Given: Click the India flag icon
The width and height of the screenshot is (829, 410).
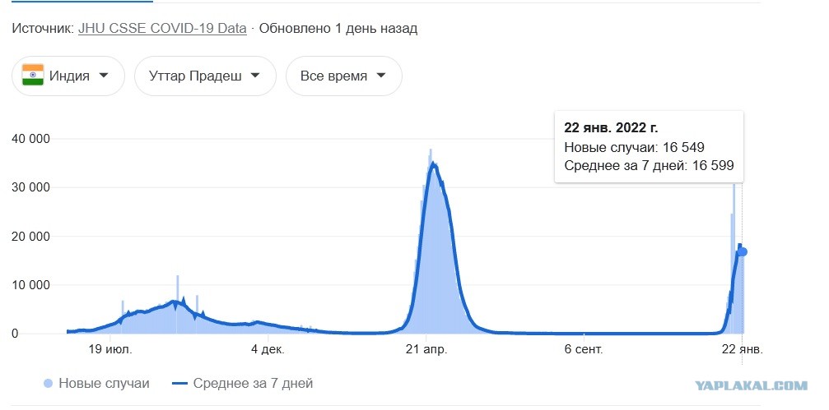Looking at the screenshot, I should click(33, 76).
